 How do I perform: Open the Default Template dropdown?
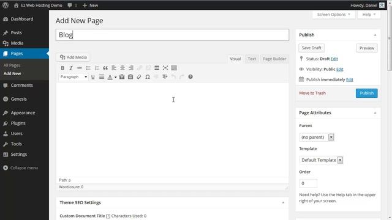[x=321, y=160]
